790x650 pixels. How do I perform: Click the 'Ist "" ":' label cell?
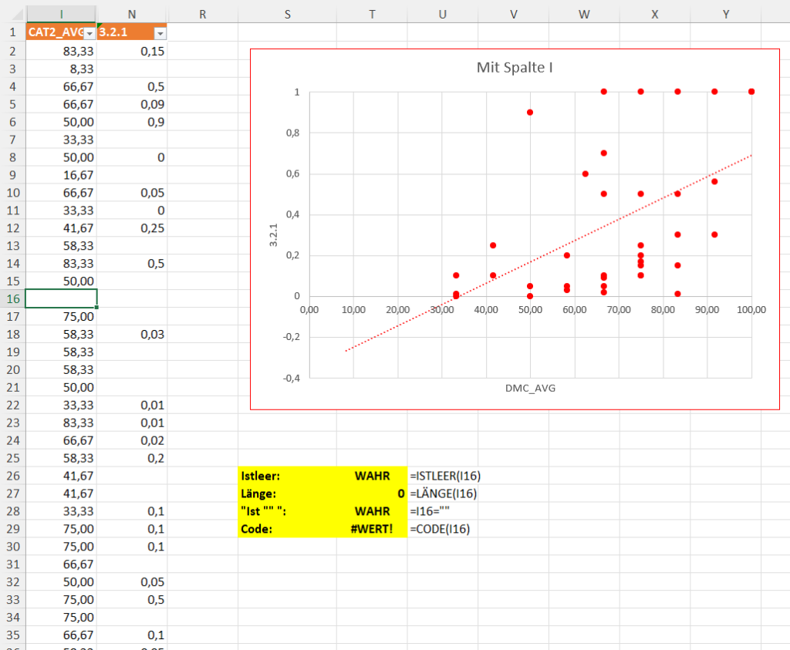point(287,511)
